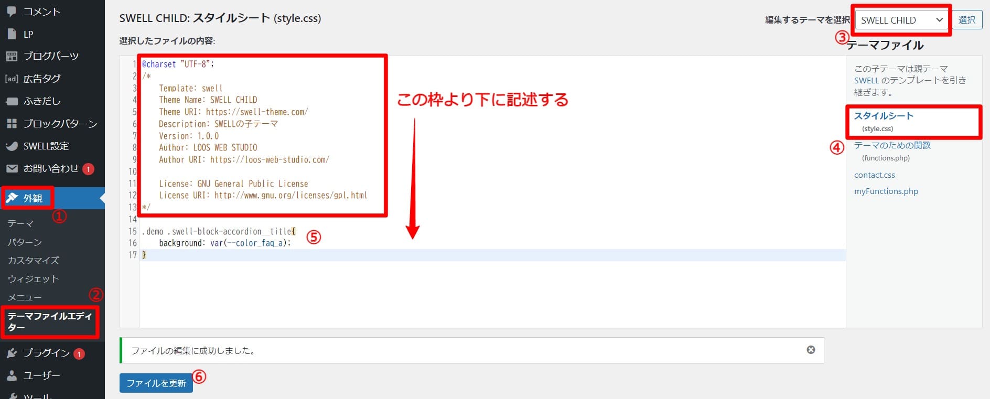Viewport: 990px width, 399px height.
Task: Click the [ad] 広告タグ icon
Action: click(12, 79)
